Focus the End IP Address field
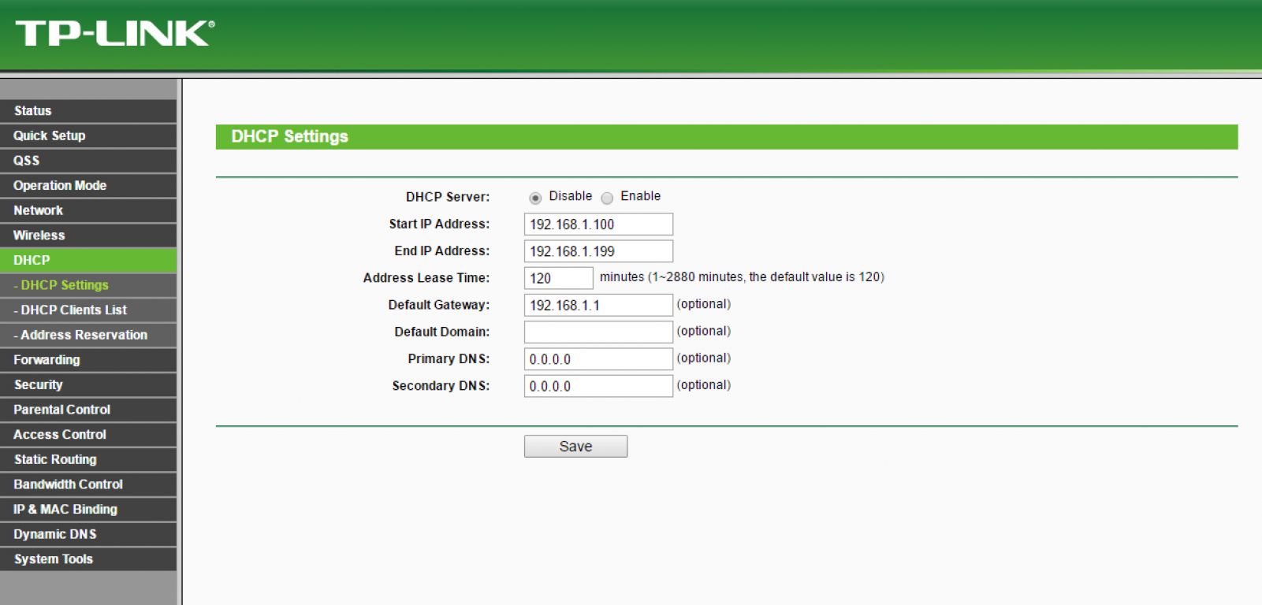Viewport: 1262px width, 605px height. click(598, 251)
